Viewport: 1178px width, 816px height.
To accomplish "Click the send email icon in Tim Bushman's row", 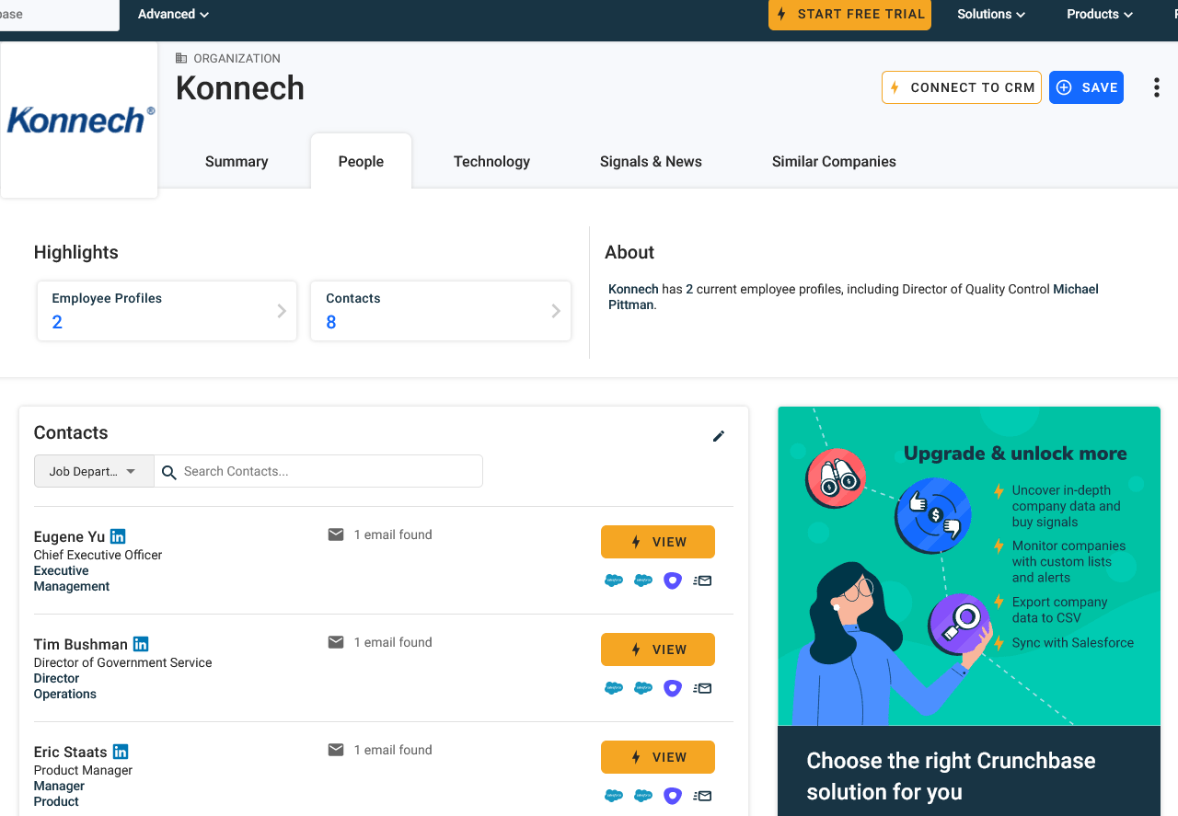I will (x=702, y=688).
